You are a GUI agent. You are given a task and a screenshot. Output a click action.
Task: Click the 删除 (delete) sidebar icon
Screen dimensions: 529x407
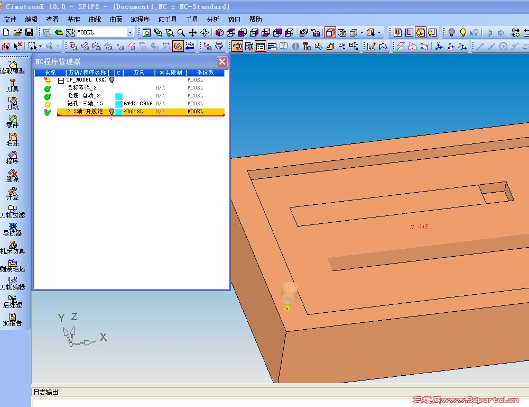[13, 176]
